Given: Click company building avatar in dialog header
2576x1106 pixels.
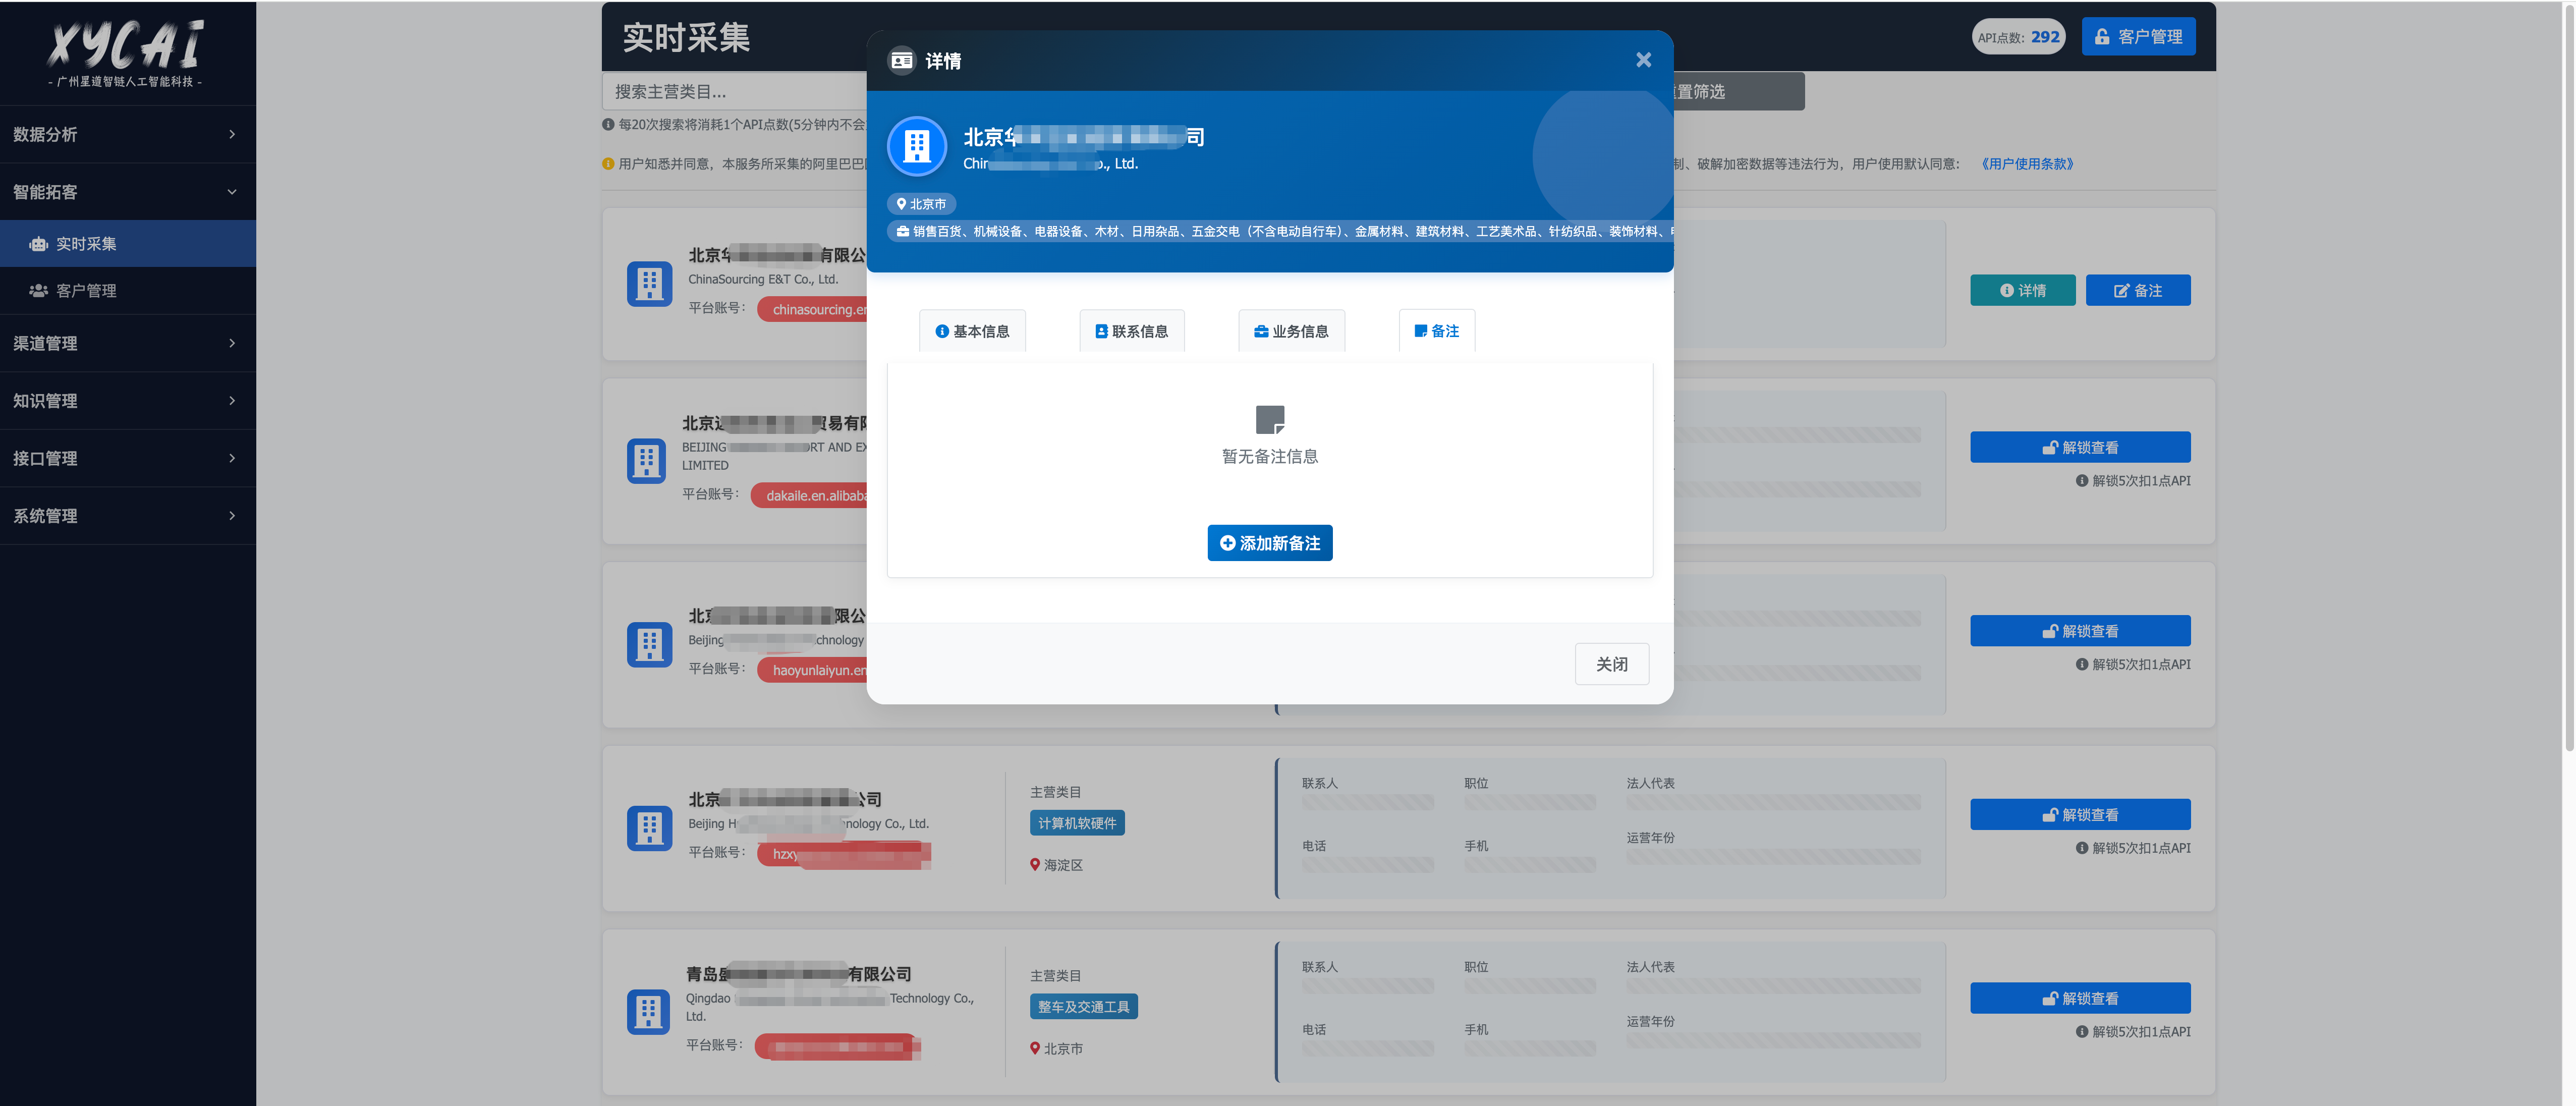Looking at the screenshot, I should click(x=916, y=146).
